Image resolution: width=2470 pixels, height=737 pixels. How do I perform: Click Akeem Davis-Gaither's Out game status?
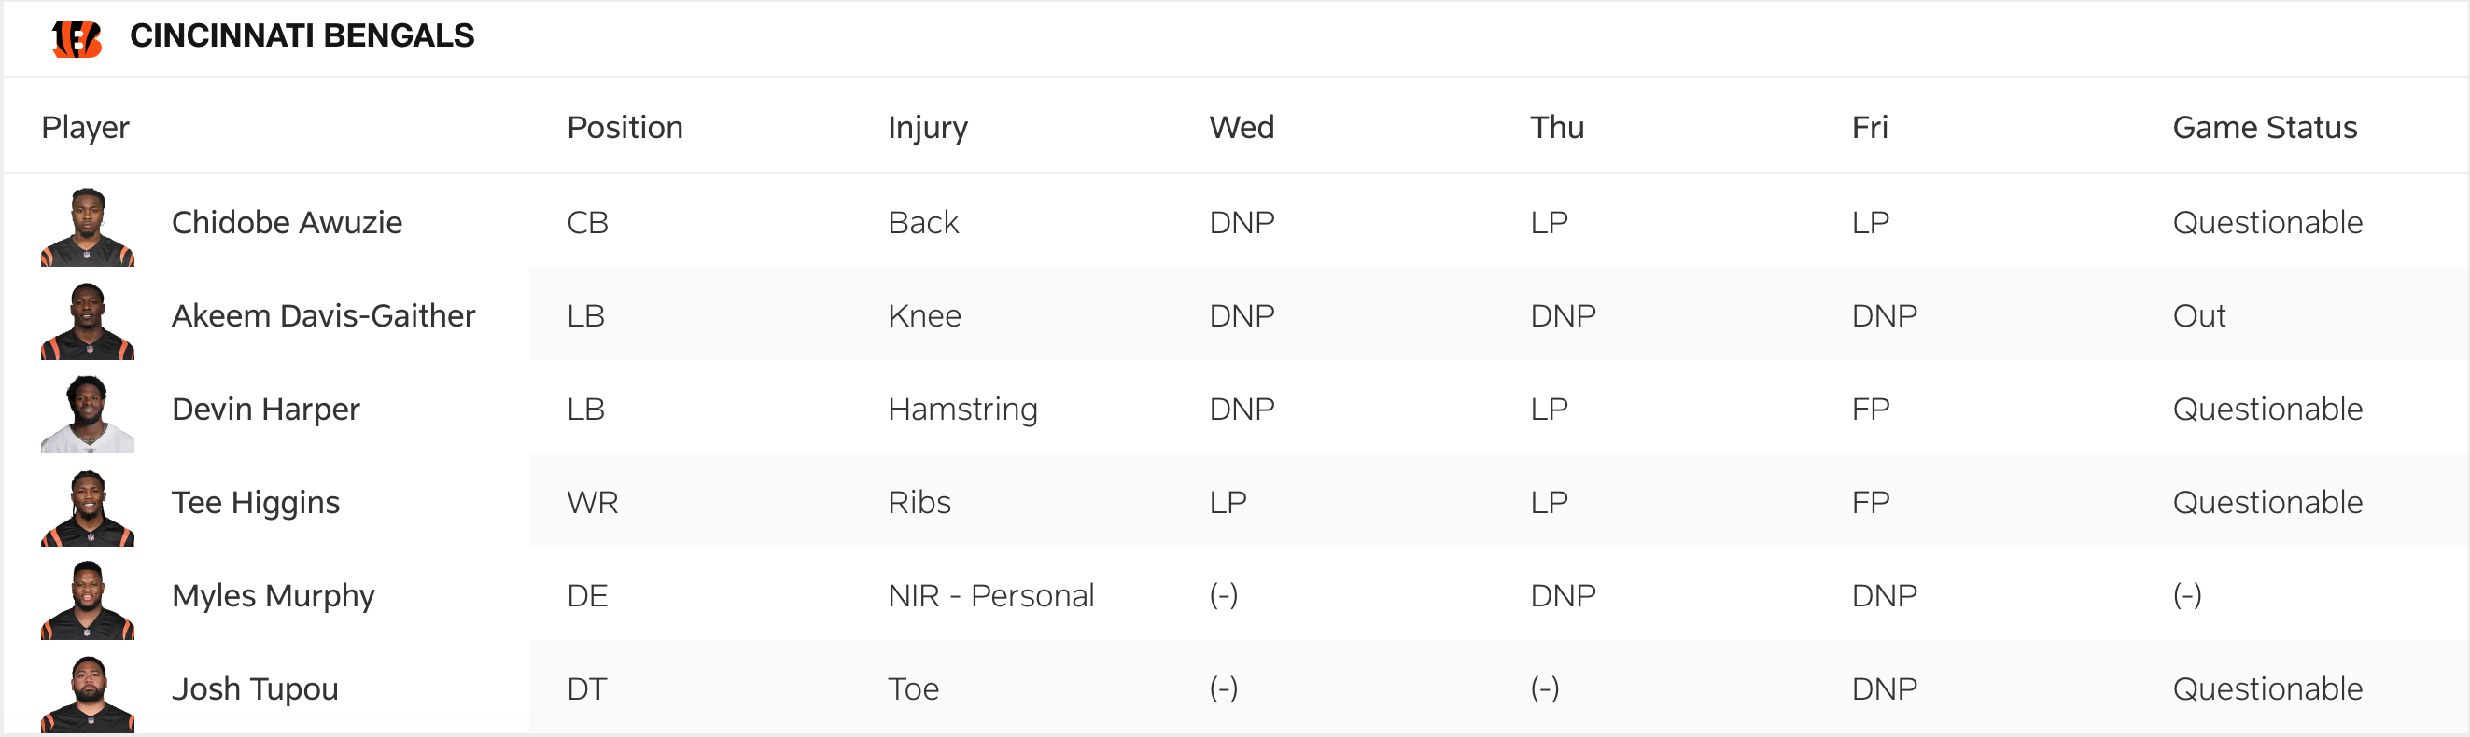point(2198,315)
